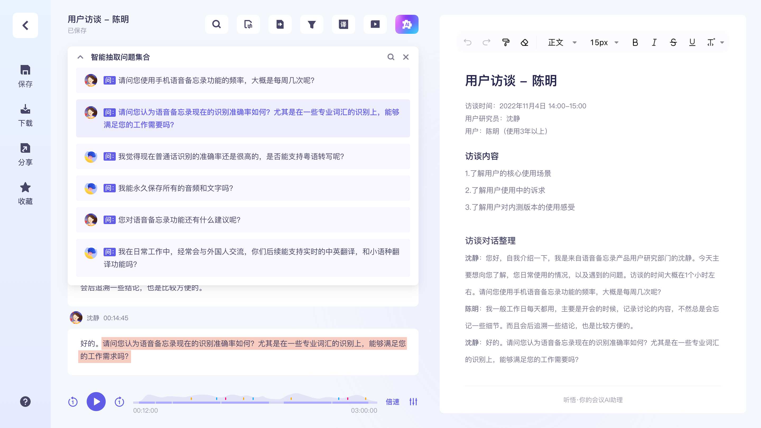This screenshot has height=428, width=761.
Task: Select the format painter tool
Action: click(505, 43)
